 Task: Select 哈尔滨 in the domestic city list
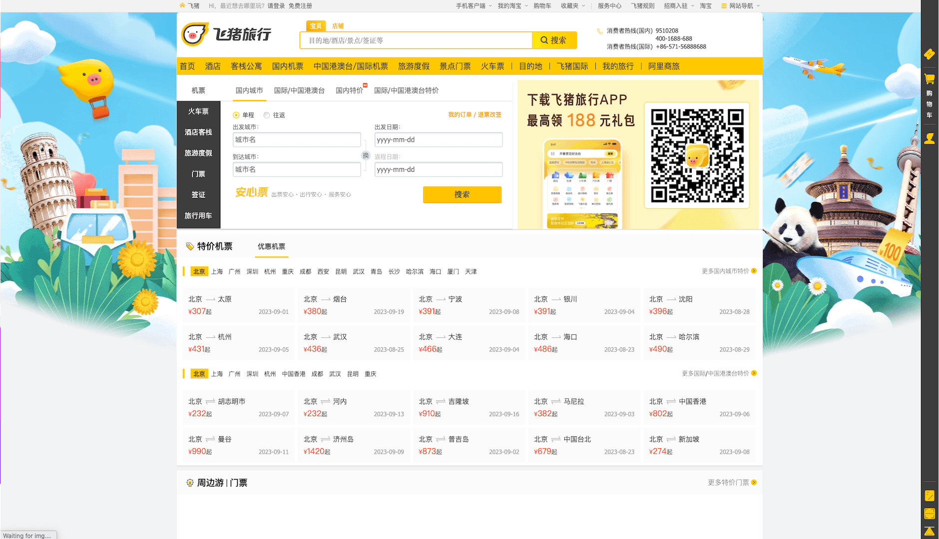click(415, 271)
